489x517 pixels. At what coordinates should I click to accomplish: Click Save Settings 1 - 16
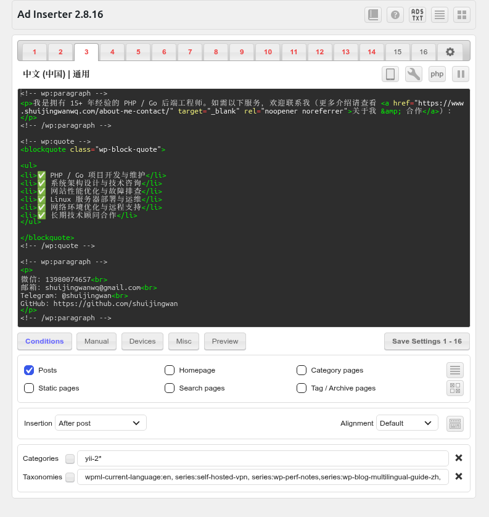427,341
